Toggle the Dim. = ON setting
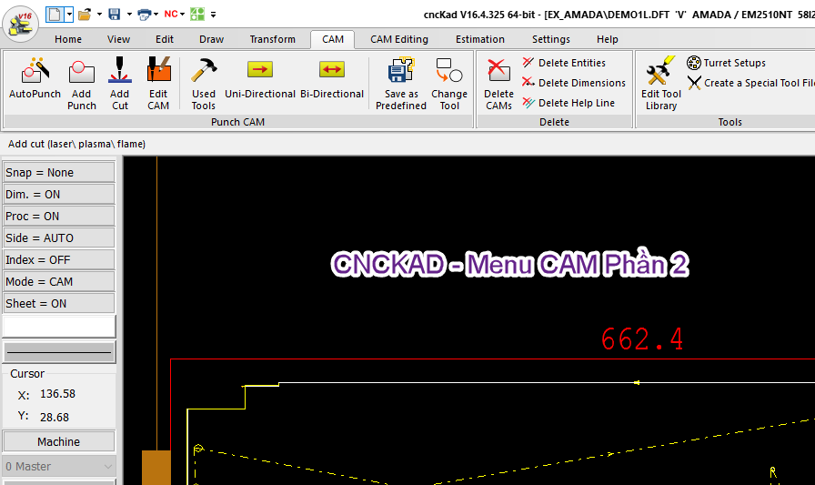815x485 pixels. 59,194
